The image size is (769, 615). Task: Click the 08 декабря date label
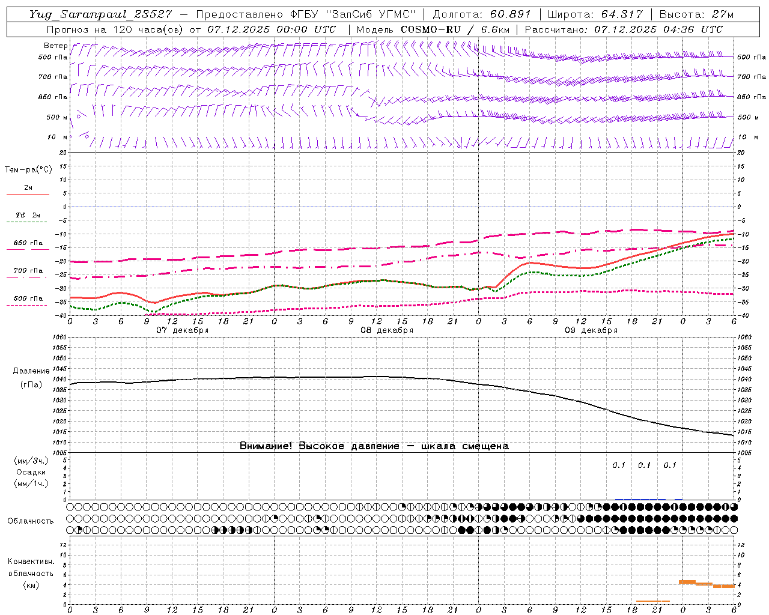[x=387, y=330]
